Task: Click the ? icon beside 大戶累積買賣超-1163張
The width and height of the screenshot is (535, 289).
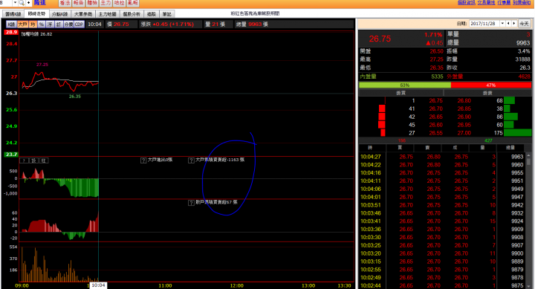Action: pyautogui.click(x=191, y=160)
